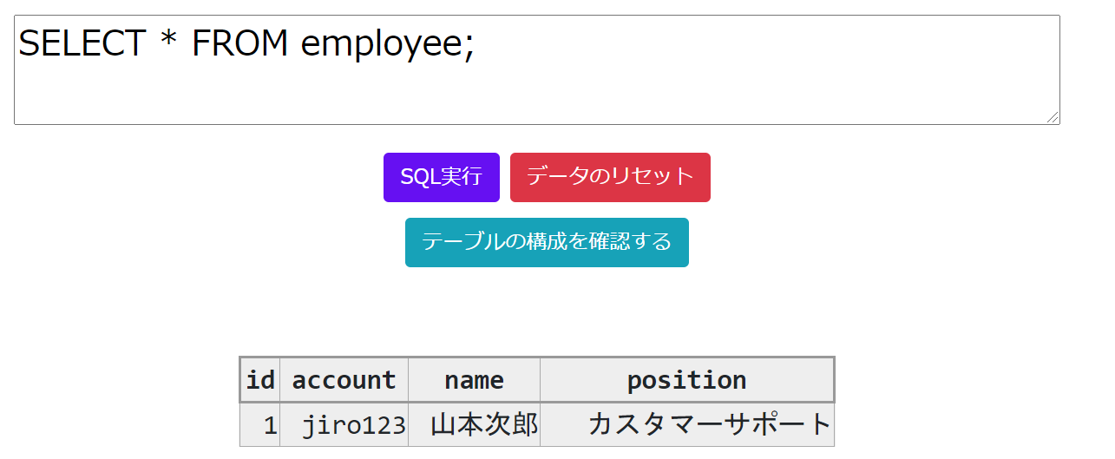Click the SQL実行 button
This screenshot has height=459, width=1115.
click(441, 177)
